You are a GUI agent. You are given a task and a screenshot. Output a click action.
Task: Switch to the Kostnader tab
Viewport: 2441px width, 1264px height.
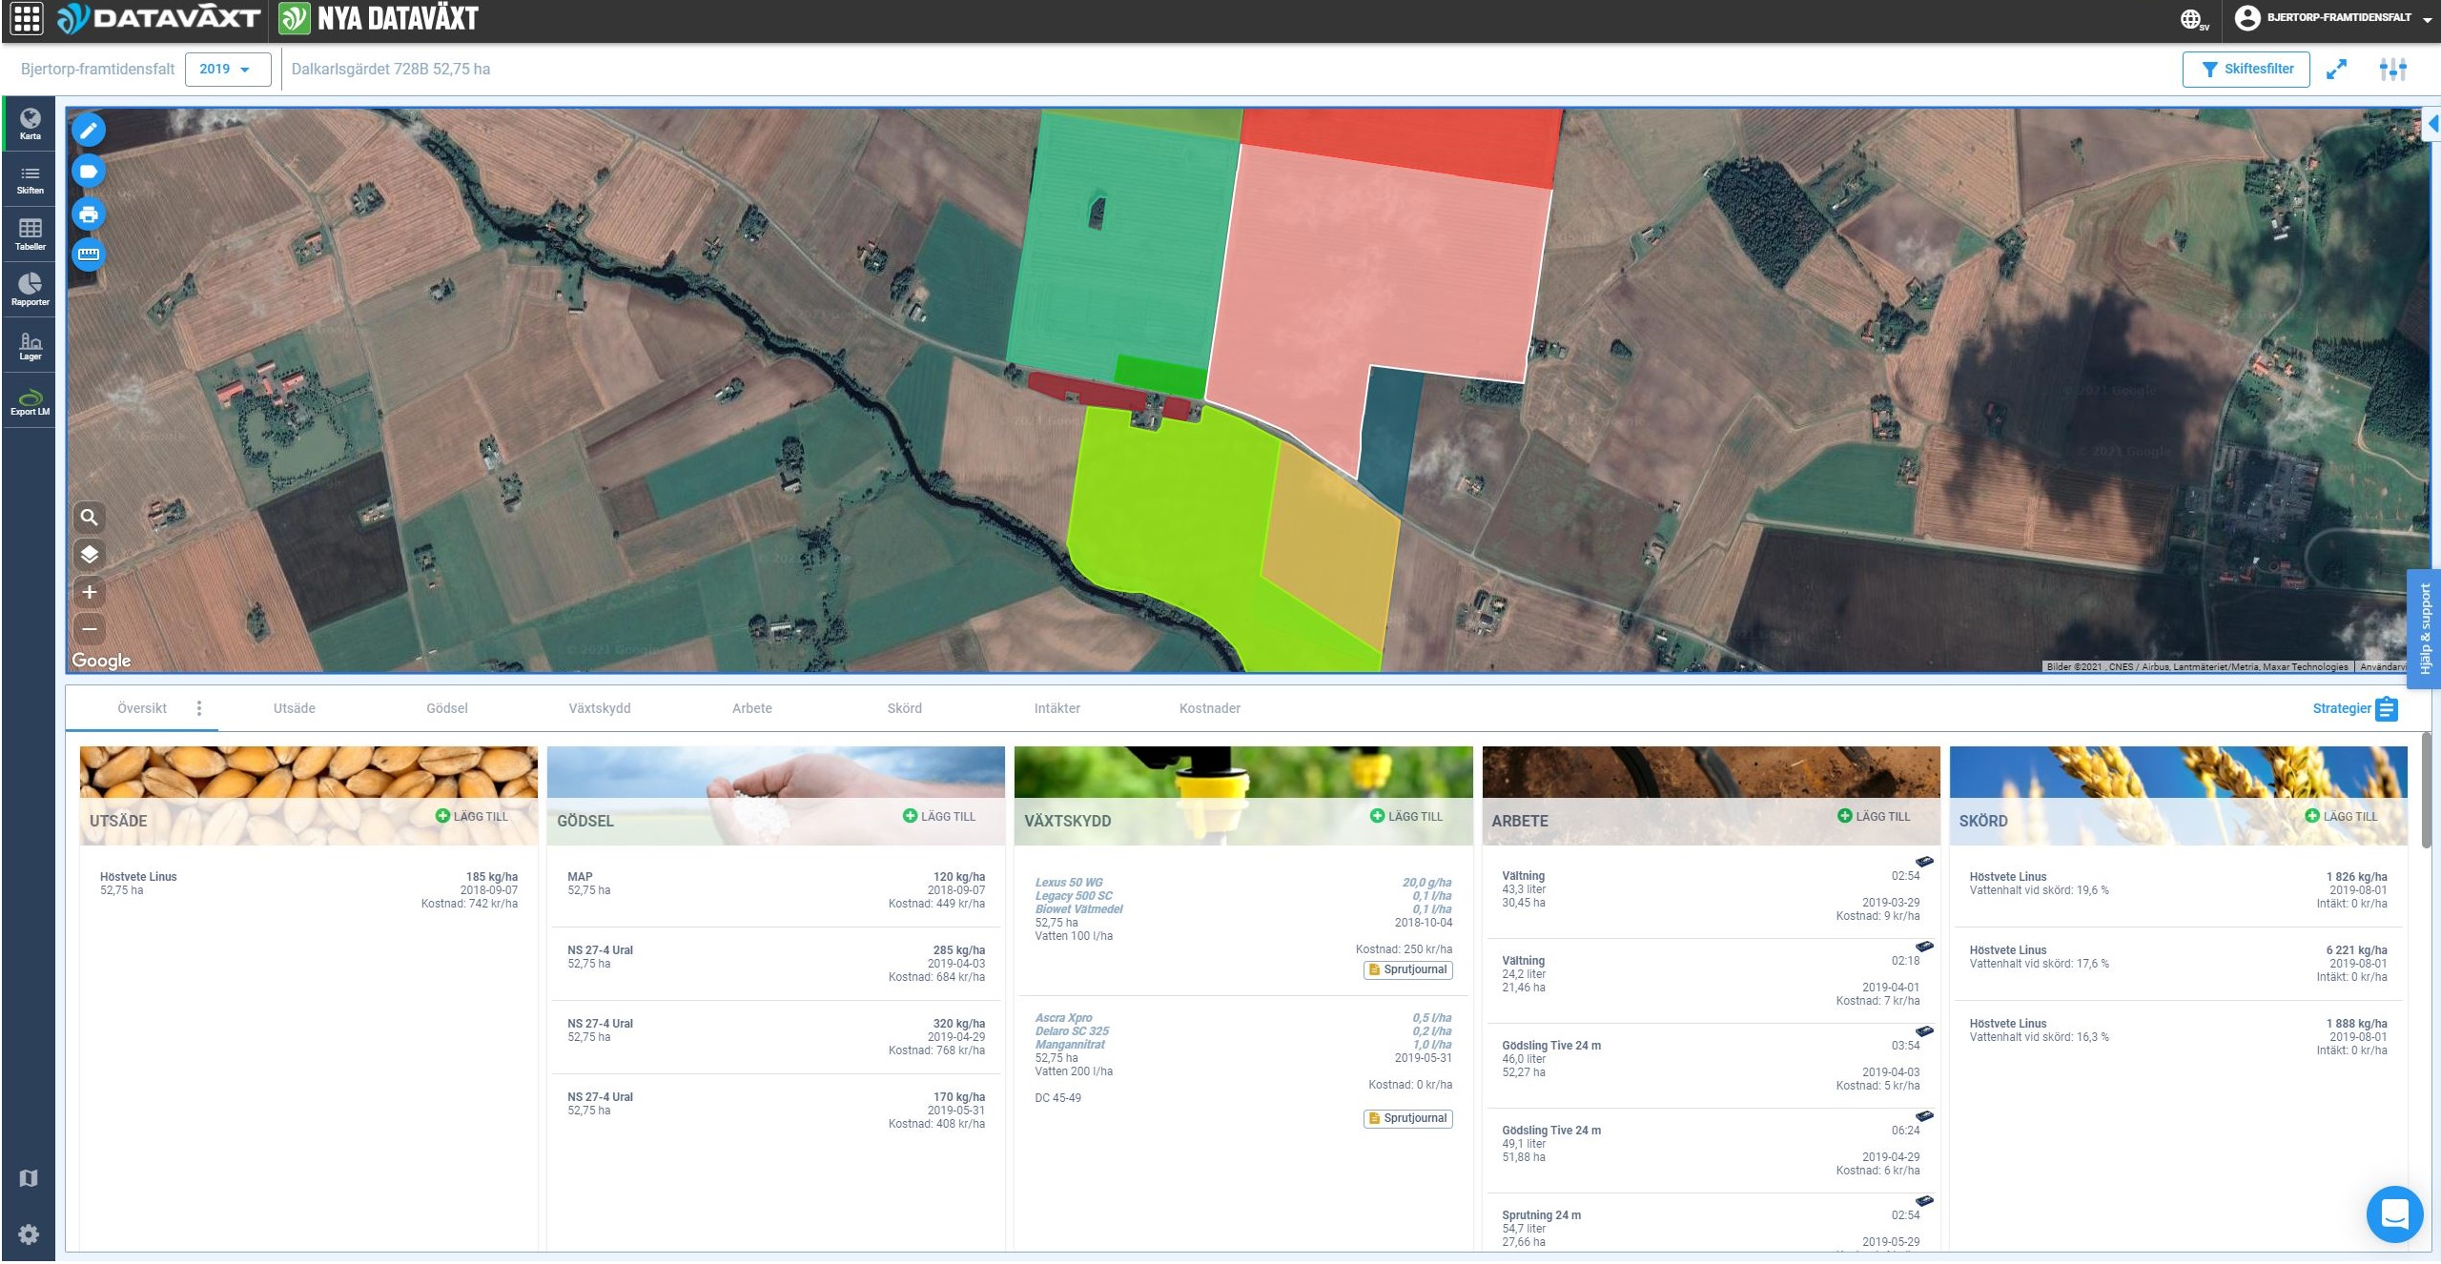point(1209,708)
